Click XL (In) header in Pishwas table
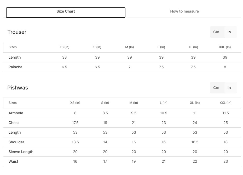 (x=195, y=103)
